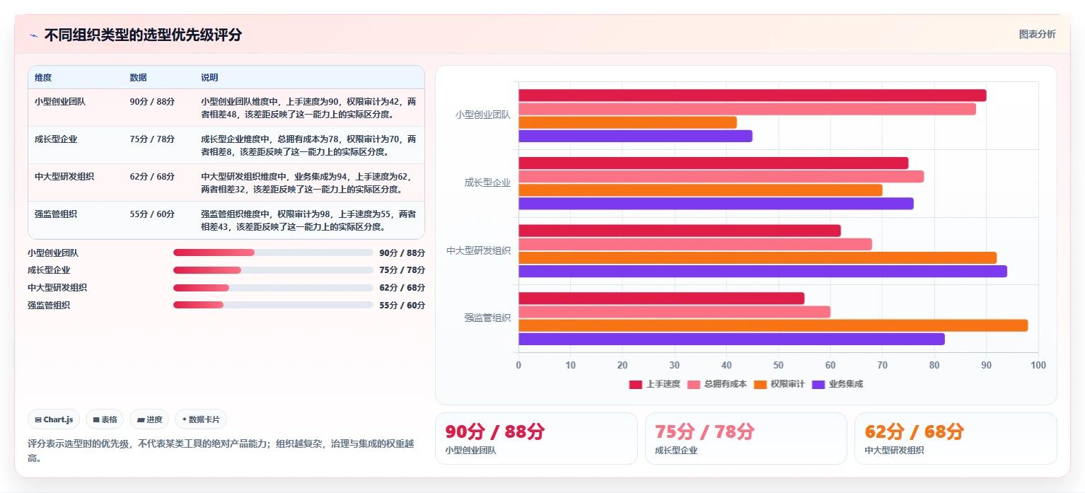Open the 小型创业团队 data card
The image size is (1085, 493).
[x=536, y=439]
